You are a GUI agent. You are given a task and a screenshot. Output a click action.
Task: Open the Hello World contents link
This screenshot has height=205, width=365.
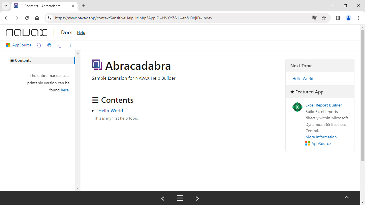(x=111, y=110)
